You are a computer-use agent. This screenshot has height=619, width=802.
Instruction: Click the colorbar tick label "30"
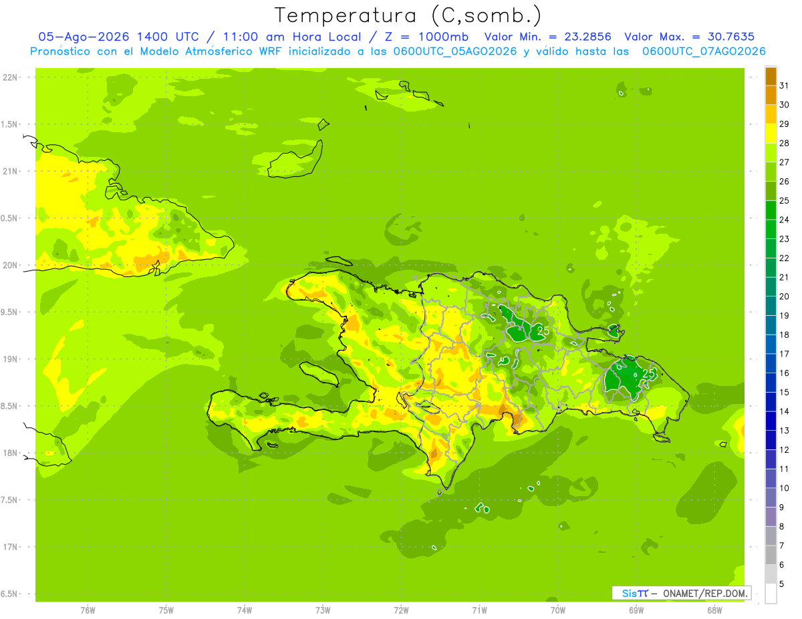(785, 105)
